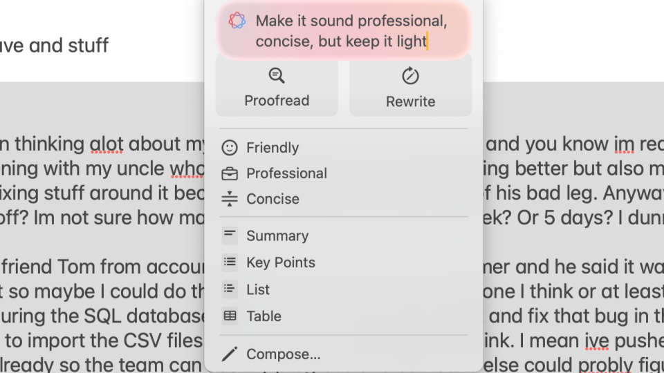Click the note title ending "and stuff"

[55, 46]
